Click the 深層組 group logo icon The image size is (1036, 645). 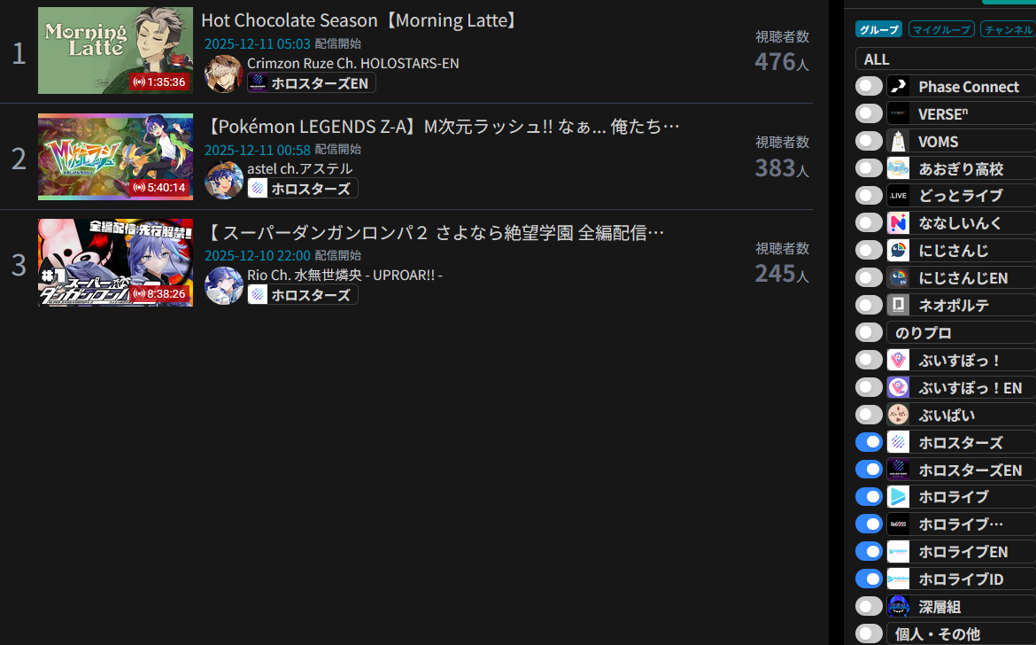(x=898, y=606)
